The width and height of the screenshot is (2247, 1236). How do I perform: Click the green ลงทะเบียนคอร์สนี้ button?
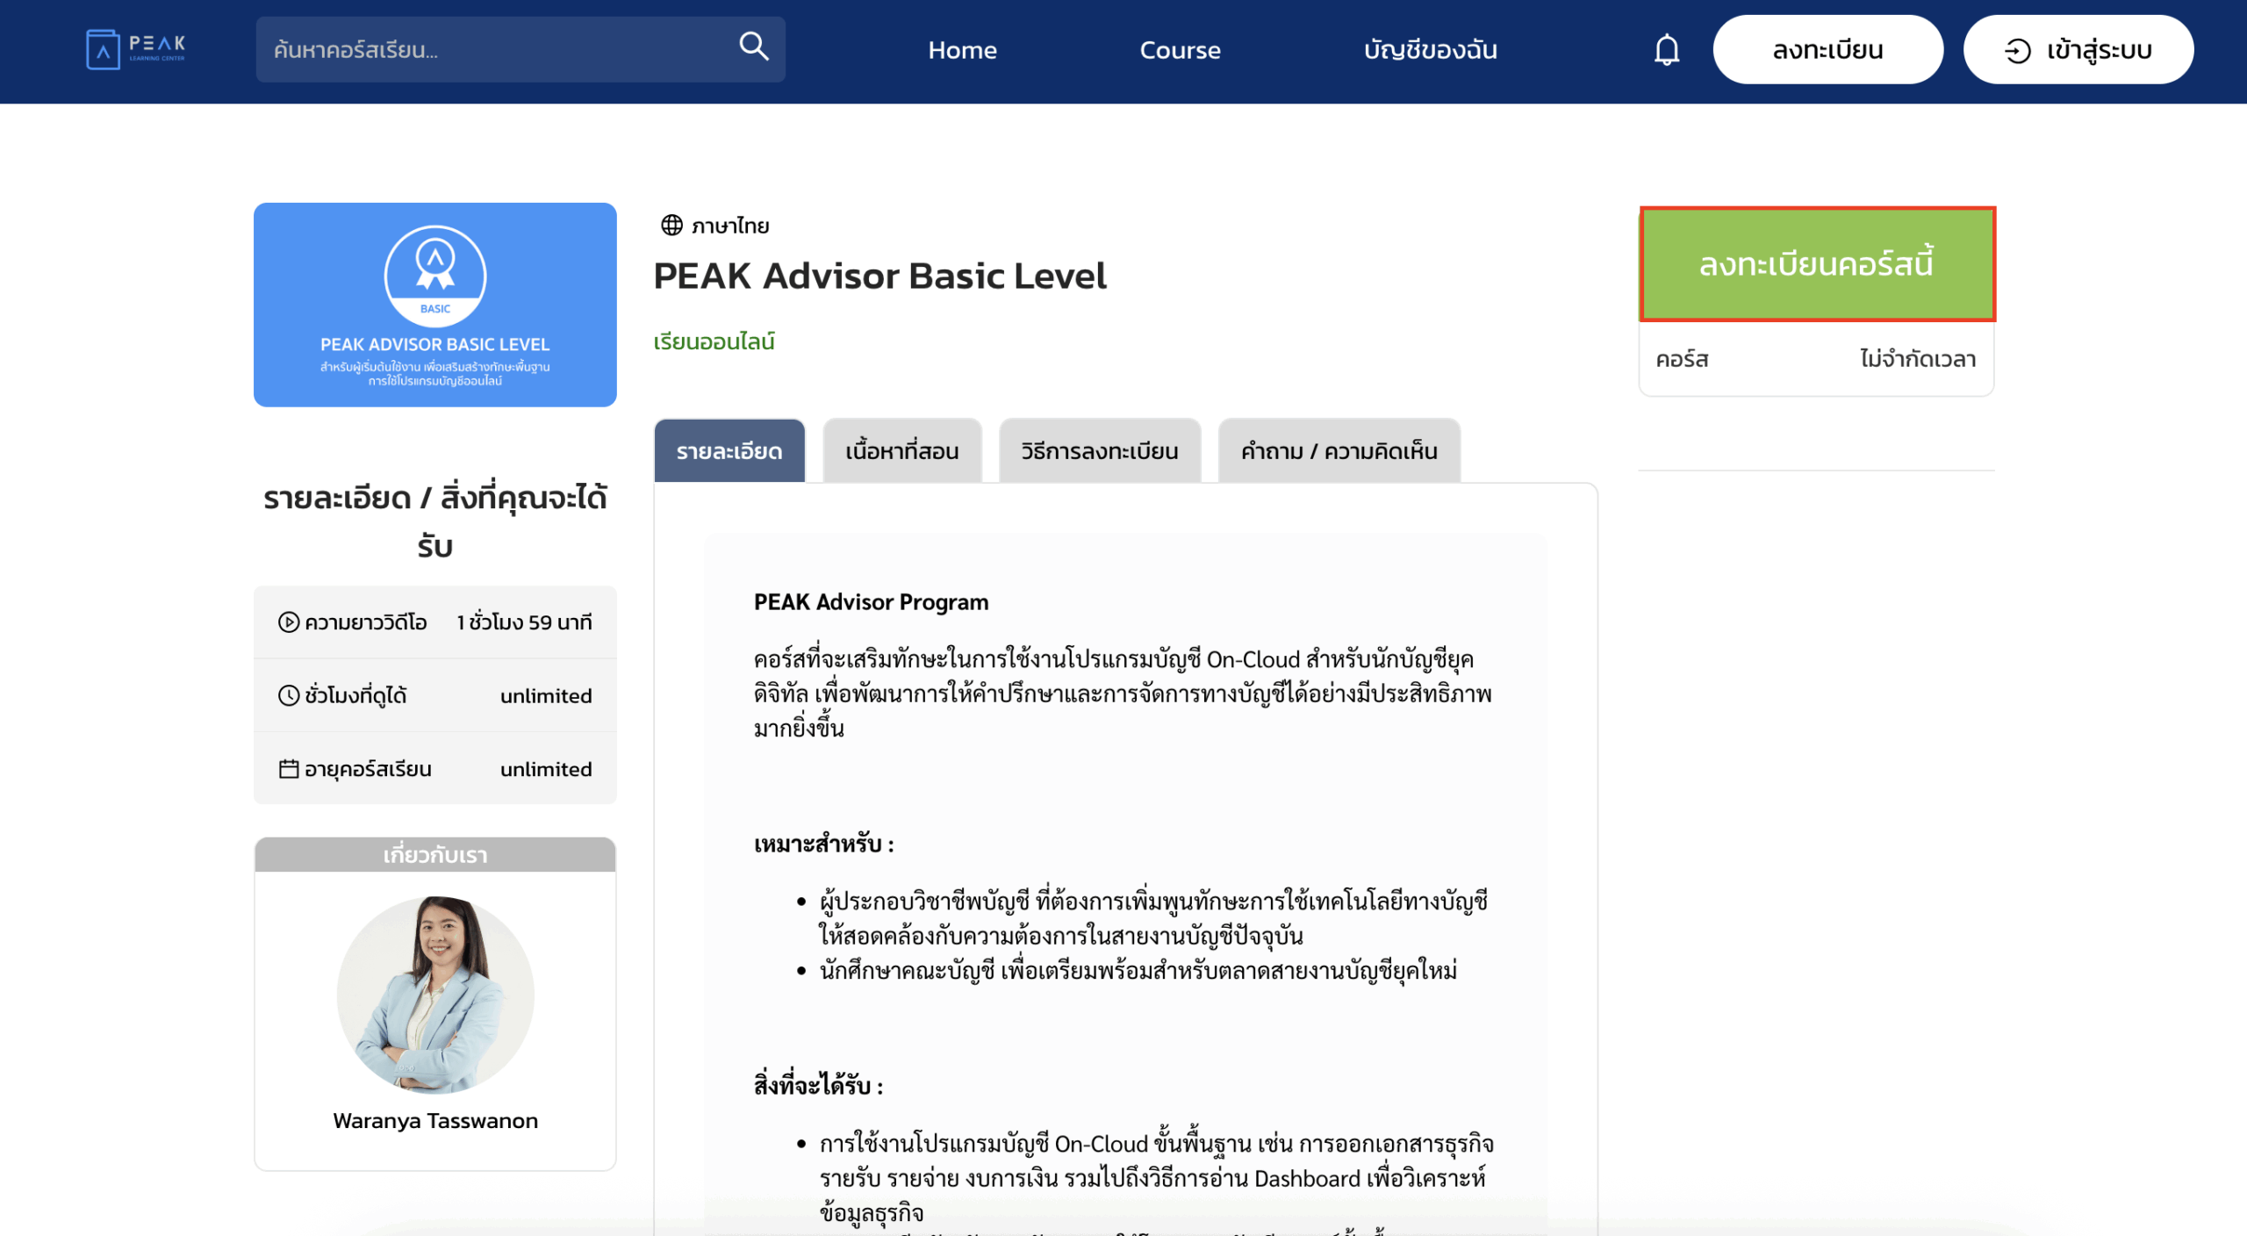(1816, 263)
